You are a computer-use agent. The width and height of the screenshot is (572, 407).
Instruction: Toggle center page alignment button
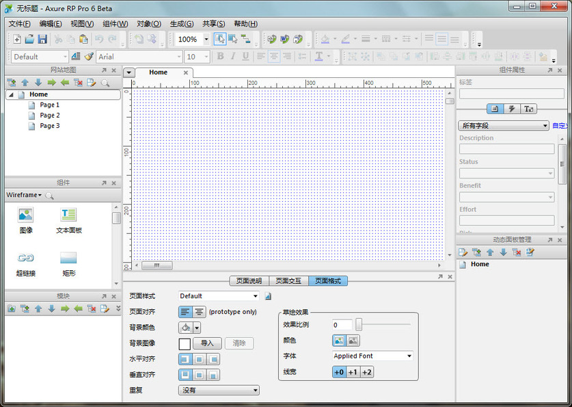click(199, 312)
